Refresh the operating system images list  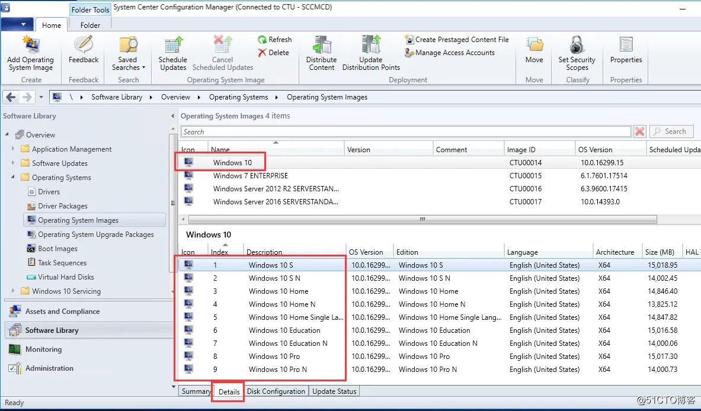point(274,39)
